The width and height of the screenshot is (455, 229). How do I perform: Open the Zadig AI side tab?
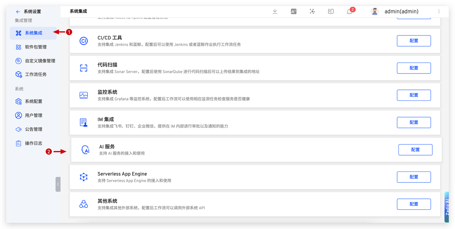point(447,207)
